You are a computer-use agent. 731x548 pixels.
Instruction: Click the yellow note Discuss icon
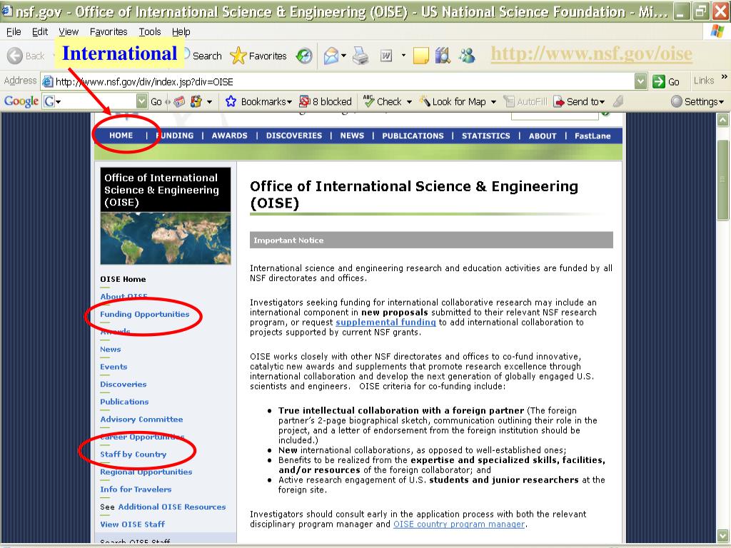point(420,56)
